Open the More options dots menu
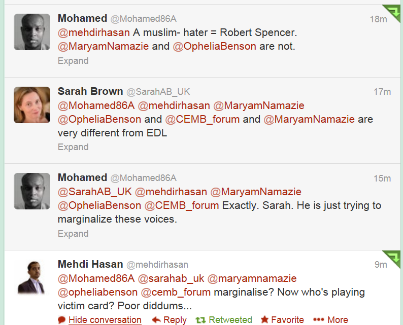Image resolution: width=403 pixels, height=325 pixels. [x=319, y=320]
